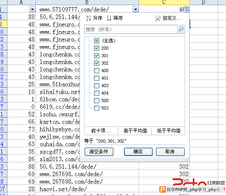
Task: Click the cancel (取消) button
Action: [x=170, y=152]
